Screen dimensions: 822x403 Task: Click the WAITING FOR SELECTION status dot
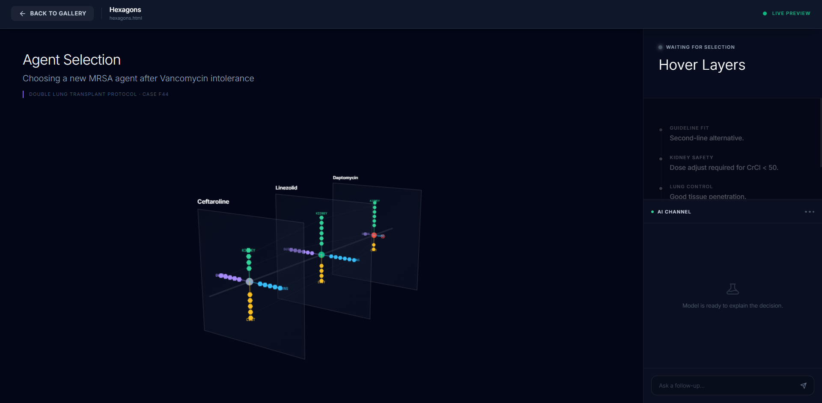point(661,47)
